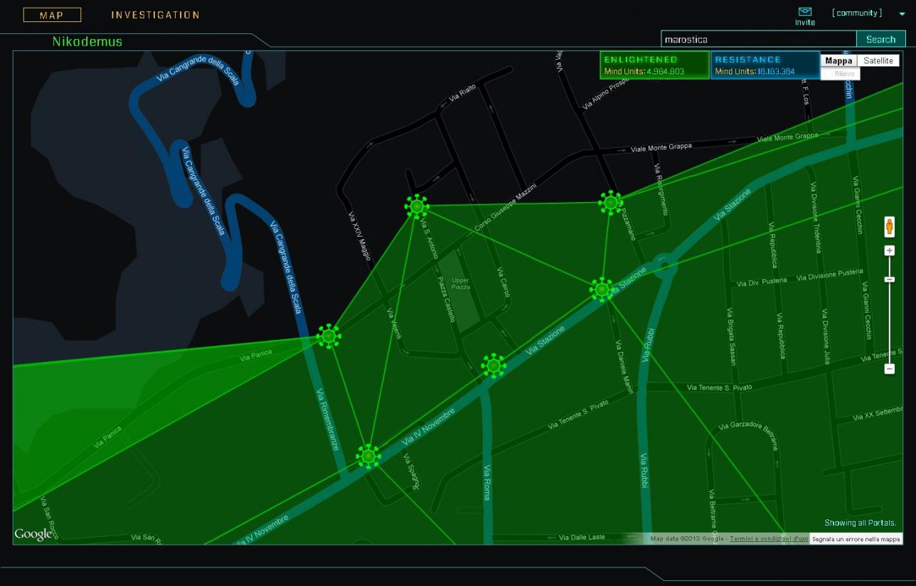Open the portal below Piazza Castello
Viewport: 916px width, 586px height.
[494, 366]
